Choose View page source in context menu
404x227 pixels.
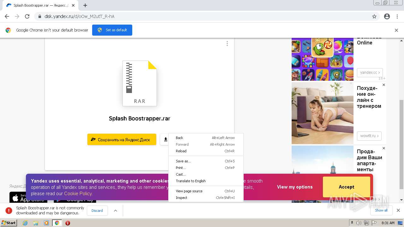pyautogui.click(x=206, y=191)
